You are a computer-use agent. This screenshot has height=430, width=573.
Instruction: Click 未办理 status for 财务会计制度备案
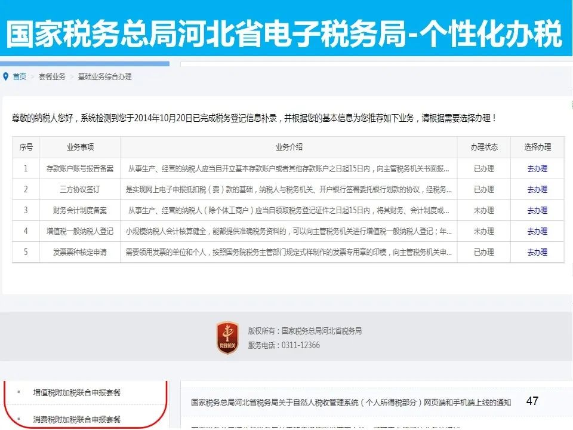point(484,210)
